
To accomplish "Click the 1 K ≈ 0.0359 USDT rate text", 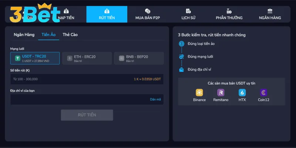I will click(x=147, y=79).
